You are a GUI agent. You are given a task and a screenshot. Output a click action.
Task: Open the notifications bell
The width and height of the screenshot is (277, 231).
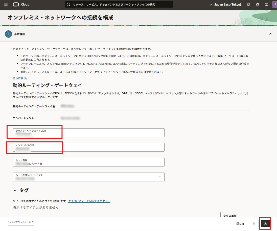click(257, 5)
